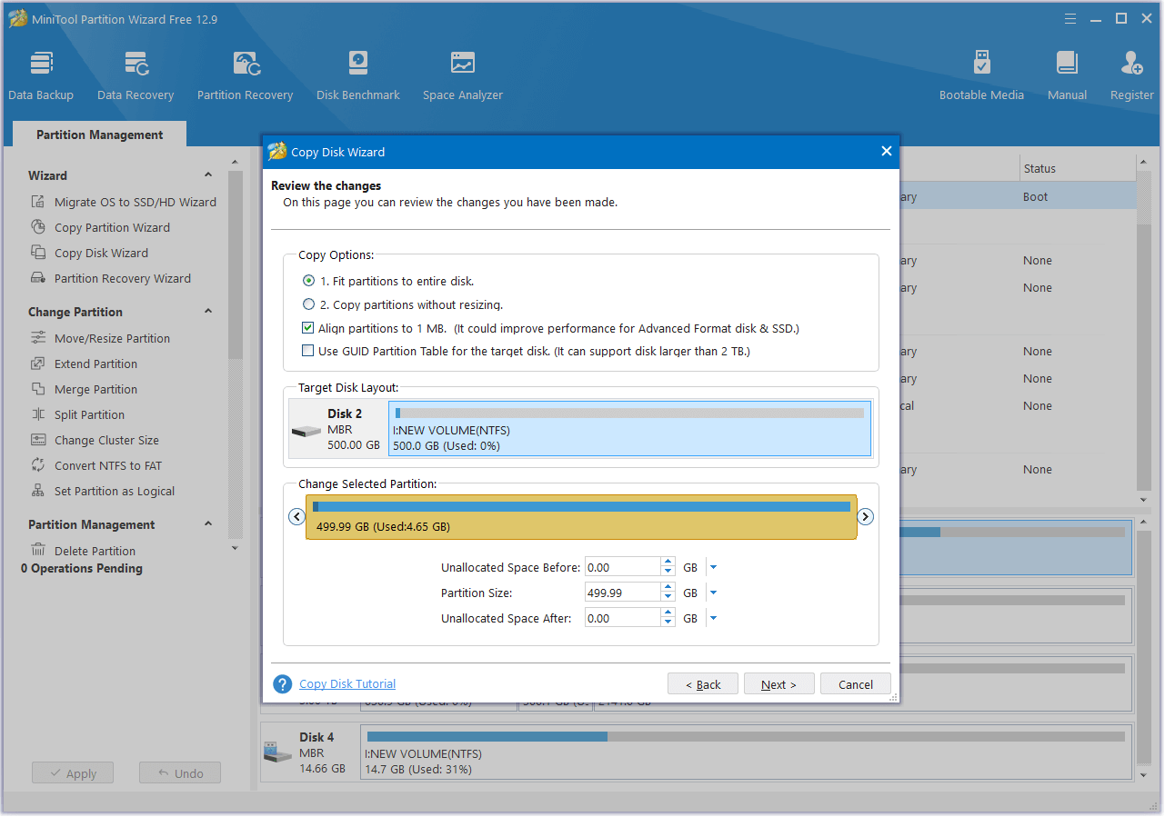
Task: Increase Unallocated Space Before value
Action: pos(668,563)
